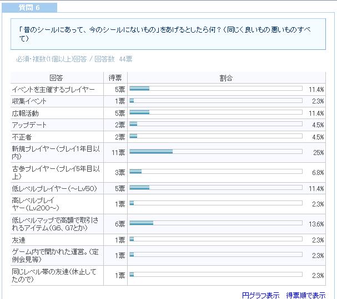Select the 新規プレイヤー answer text
Screen dimensions: 337x299
(56, 152)
